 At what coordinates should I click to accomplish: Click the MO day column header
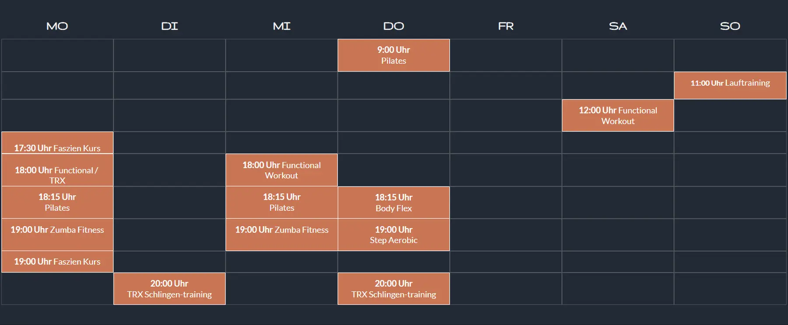(57, 26)
